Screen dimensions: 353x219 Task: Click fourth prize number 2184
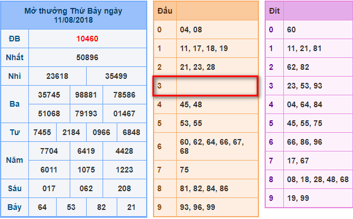click(x=71, y=132)
